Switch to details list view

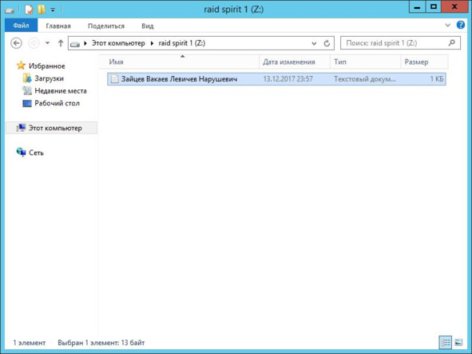click(446, 342)
